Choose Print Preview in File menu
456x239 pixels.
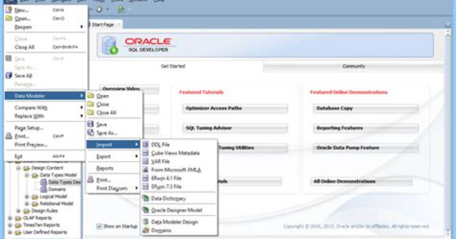coord(45,145)
